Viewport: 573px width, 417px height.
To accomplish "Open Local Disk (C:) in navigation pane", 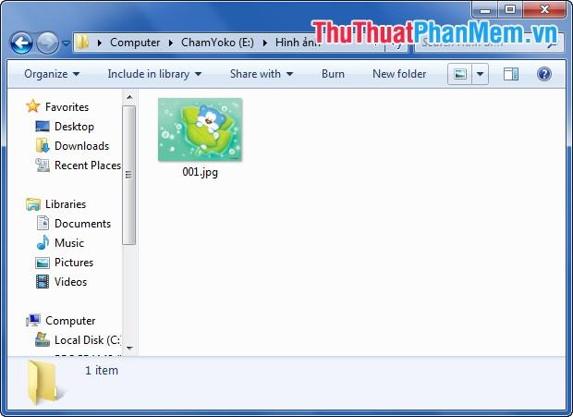I will coord(88,340).
